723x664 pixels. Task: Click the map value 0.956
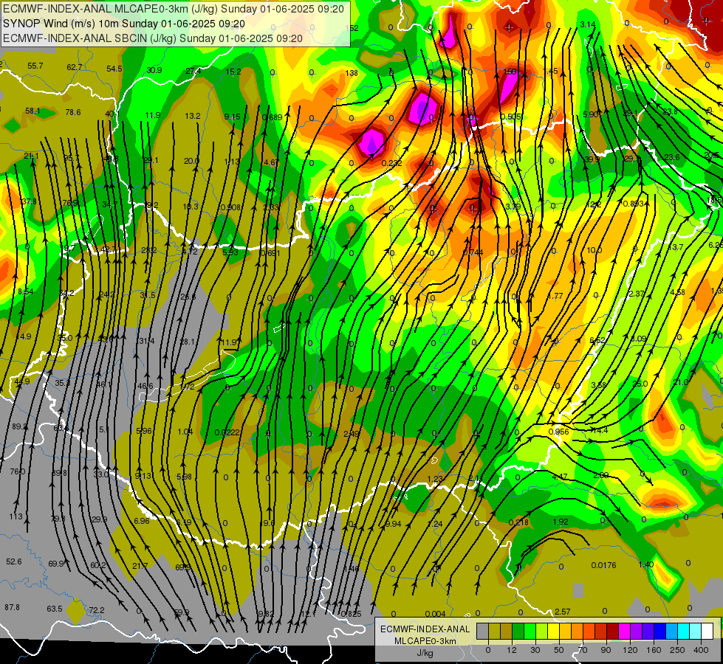[558, 432]
